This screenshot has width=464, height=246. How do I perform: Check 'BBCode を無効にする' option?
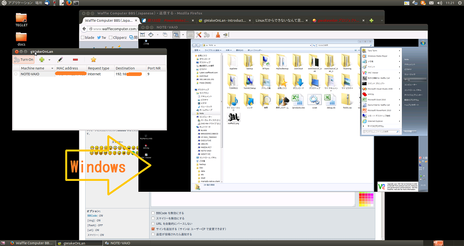[x=153, y=213]
